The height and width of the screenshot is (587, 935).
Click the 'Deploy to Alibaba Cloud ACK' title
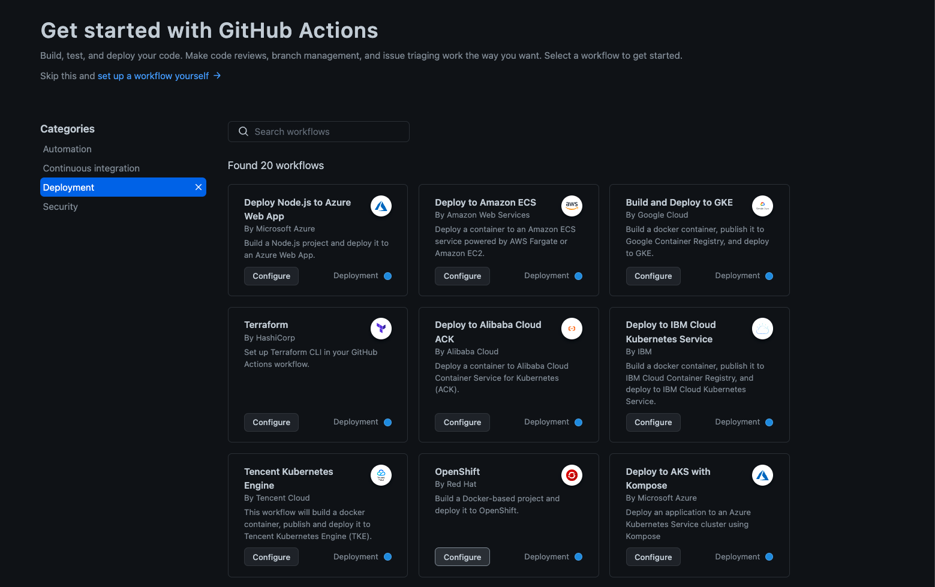coord(488,332)
